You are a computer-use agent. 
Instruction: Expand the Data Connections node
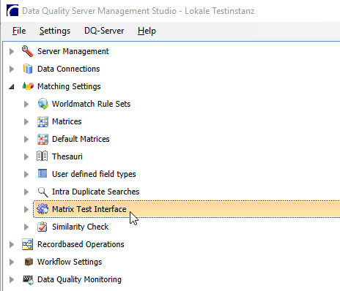[x=12, y=69]
